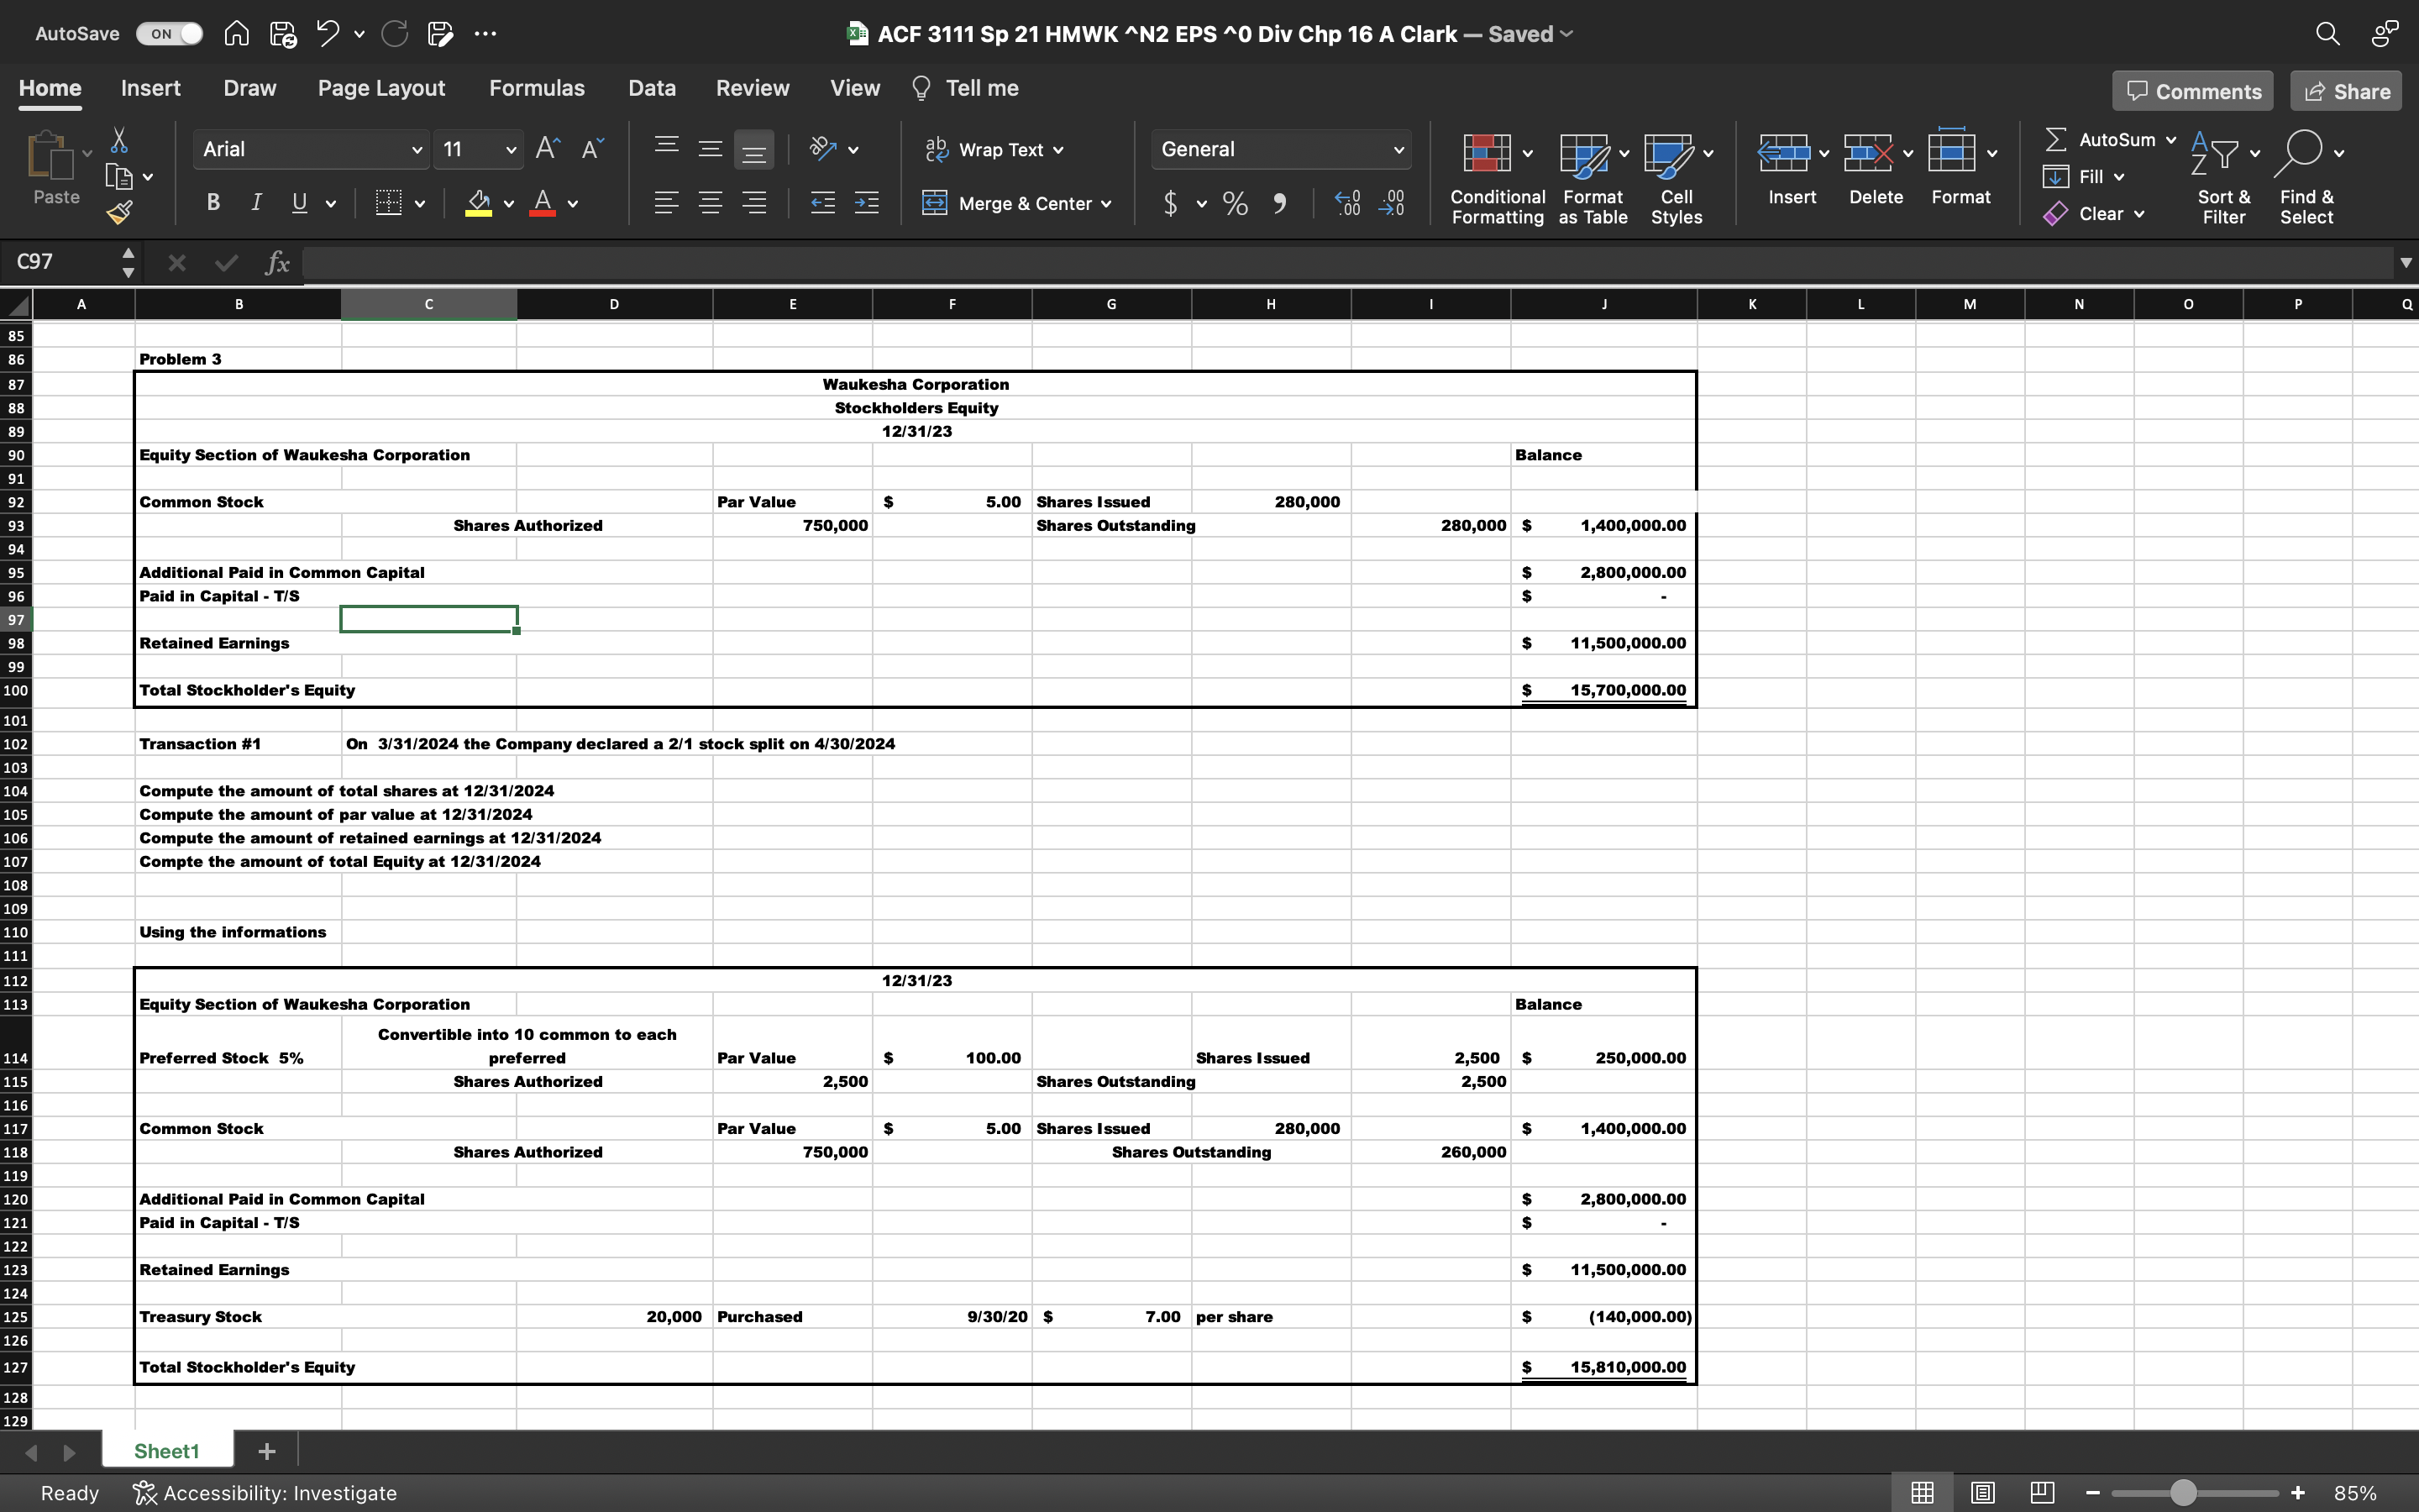
Task: Click the Center align text icon
Action: (711, 204)
